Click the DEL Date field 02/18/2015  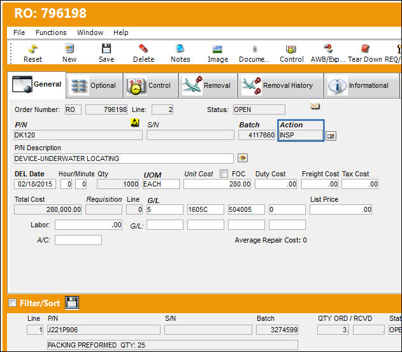(35, 184)
